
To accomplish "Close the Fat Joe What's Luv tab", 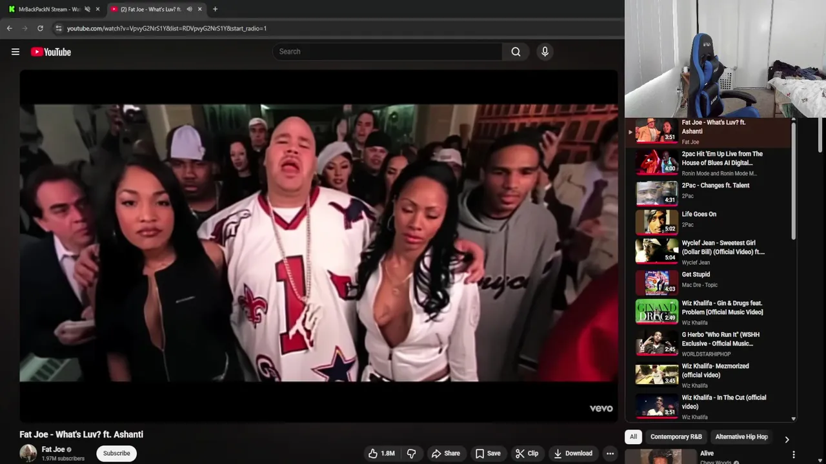I will click(199, 9).
